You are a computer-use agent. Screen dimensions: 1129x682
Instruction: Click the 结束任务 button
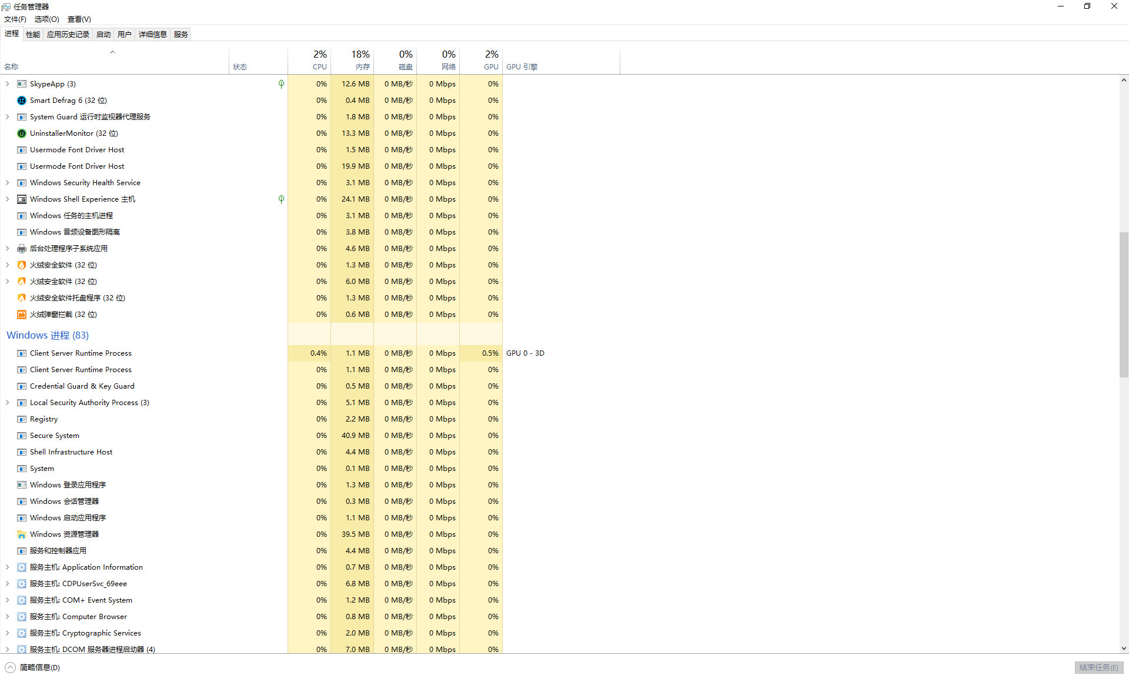coord(1098,667)
